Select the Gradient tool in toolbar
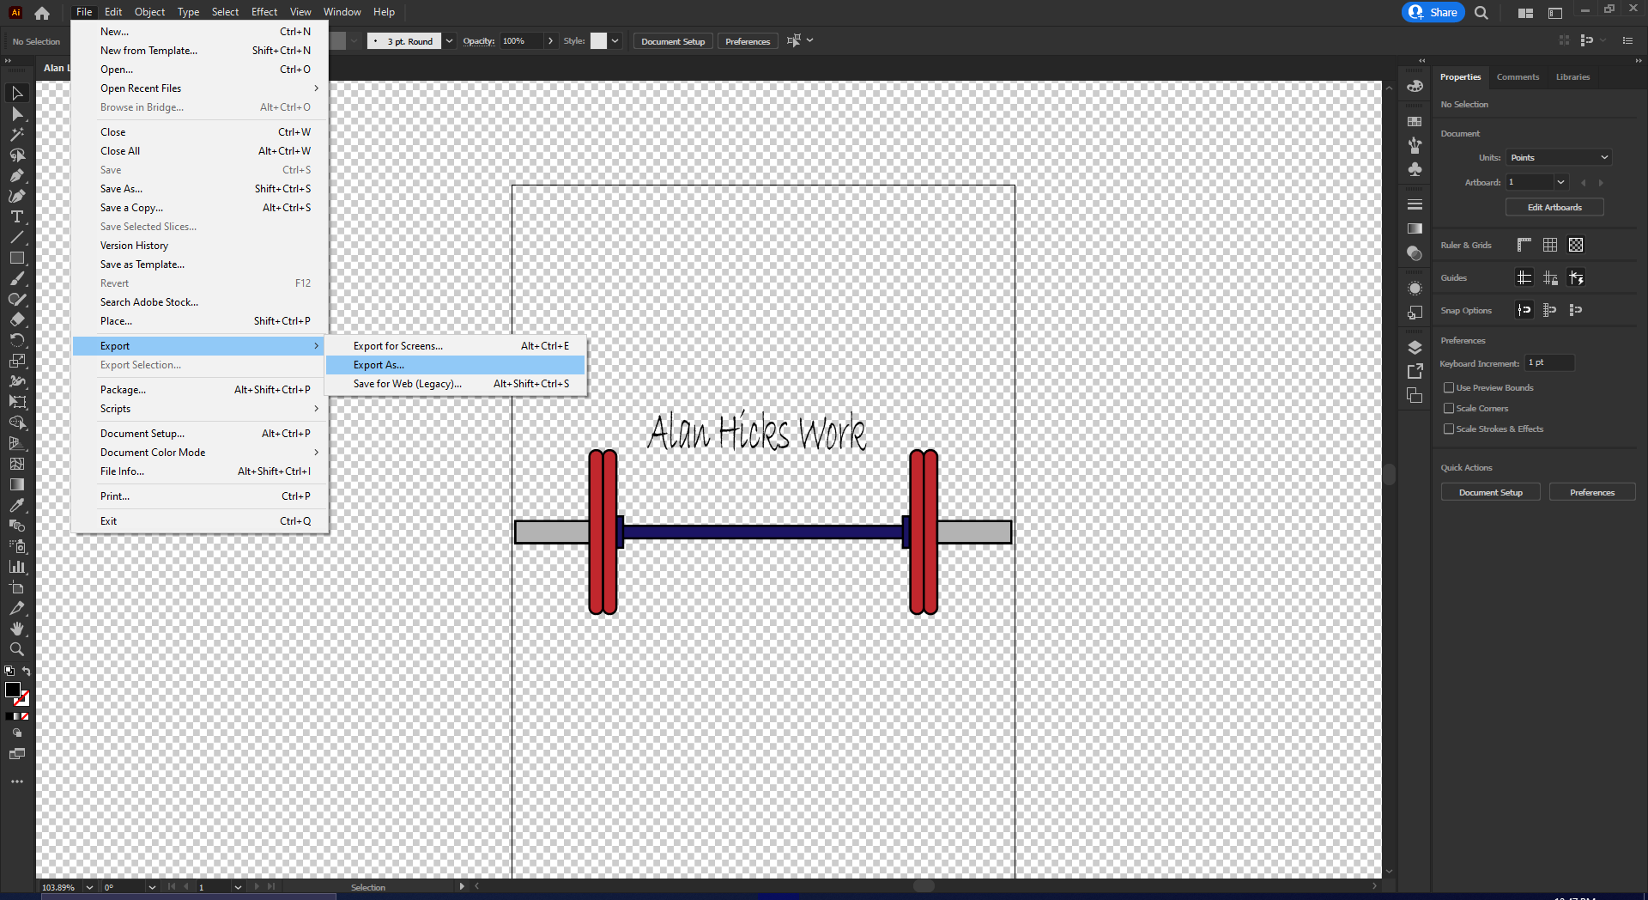 [x=17, y=484]
